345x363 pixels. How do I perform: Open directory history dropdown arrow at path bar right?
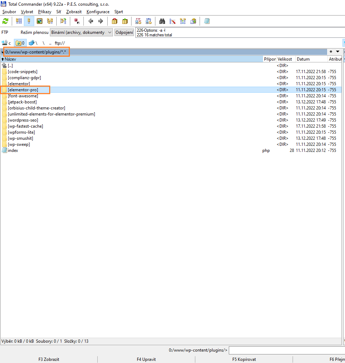[338, 52]
